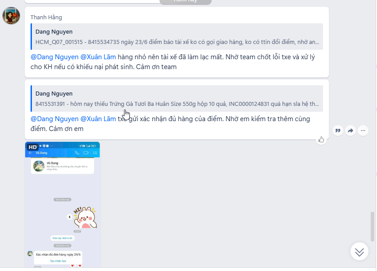The height and width of the screenshot is (271, 377).
Task: Click @Xuân Lãm mention in second message
Action: 98,119
